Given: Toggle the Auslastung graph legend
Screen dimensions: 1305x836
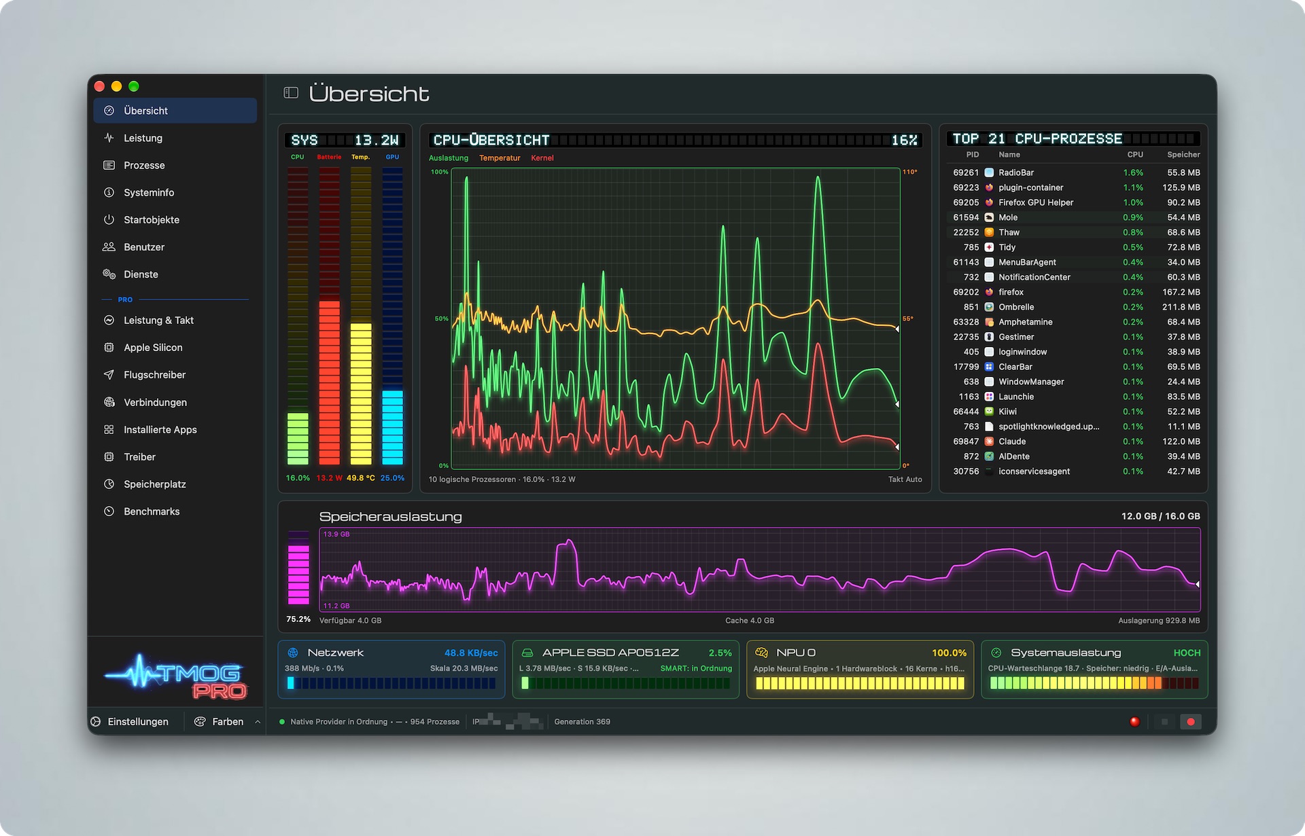Looking at the screenshot, I should (x=449, y=158).
